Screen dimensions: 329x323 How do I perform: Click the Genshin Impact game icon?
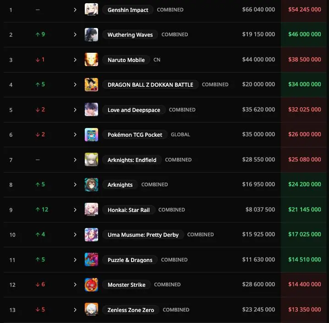[x=91, y=10]
